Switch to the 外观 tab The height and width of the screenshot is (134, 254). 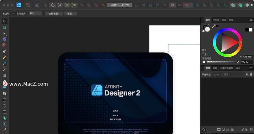[x=231, y=20]
